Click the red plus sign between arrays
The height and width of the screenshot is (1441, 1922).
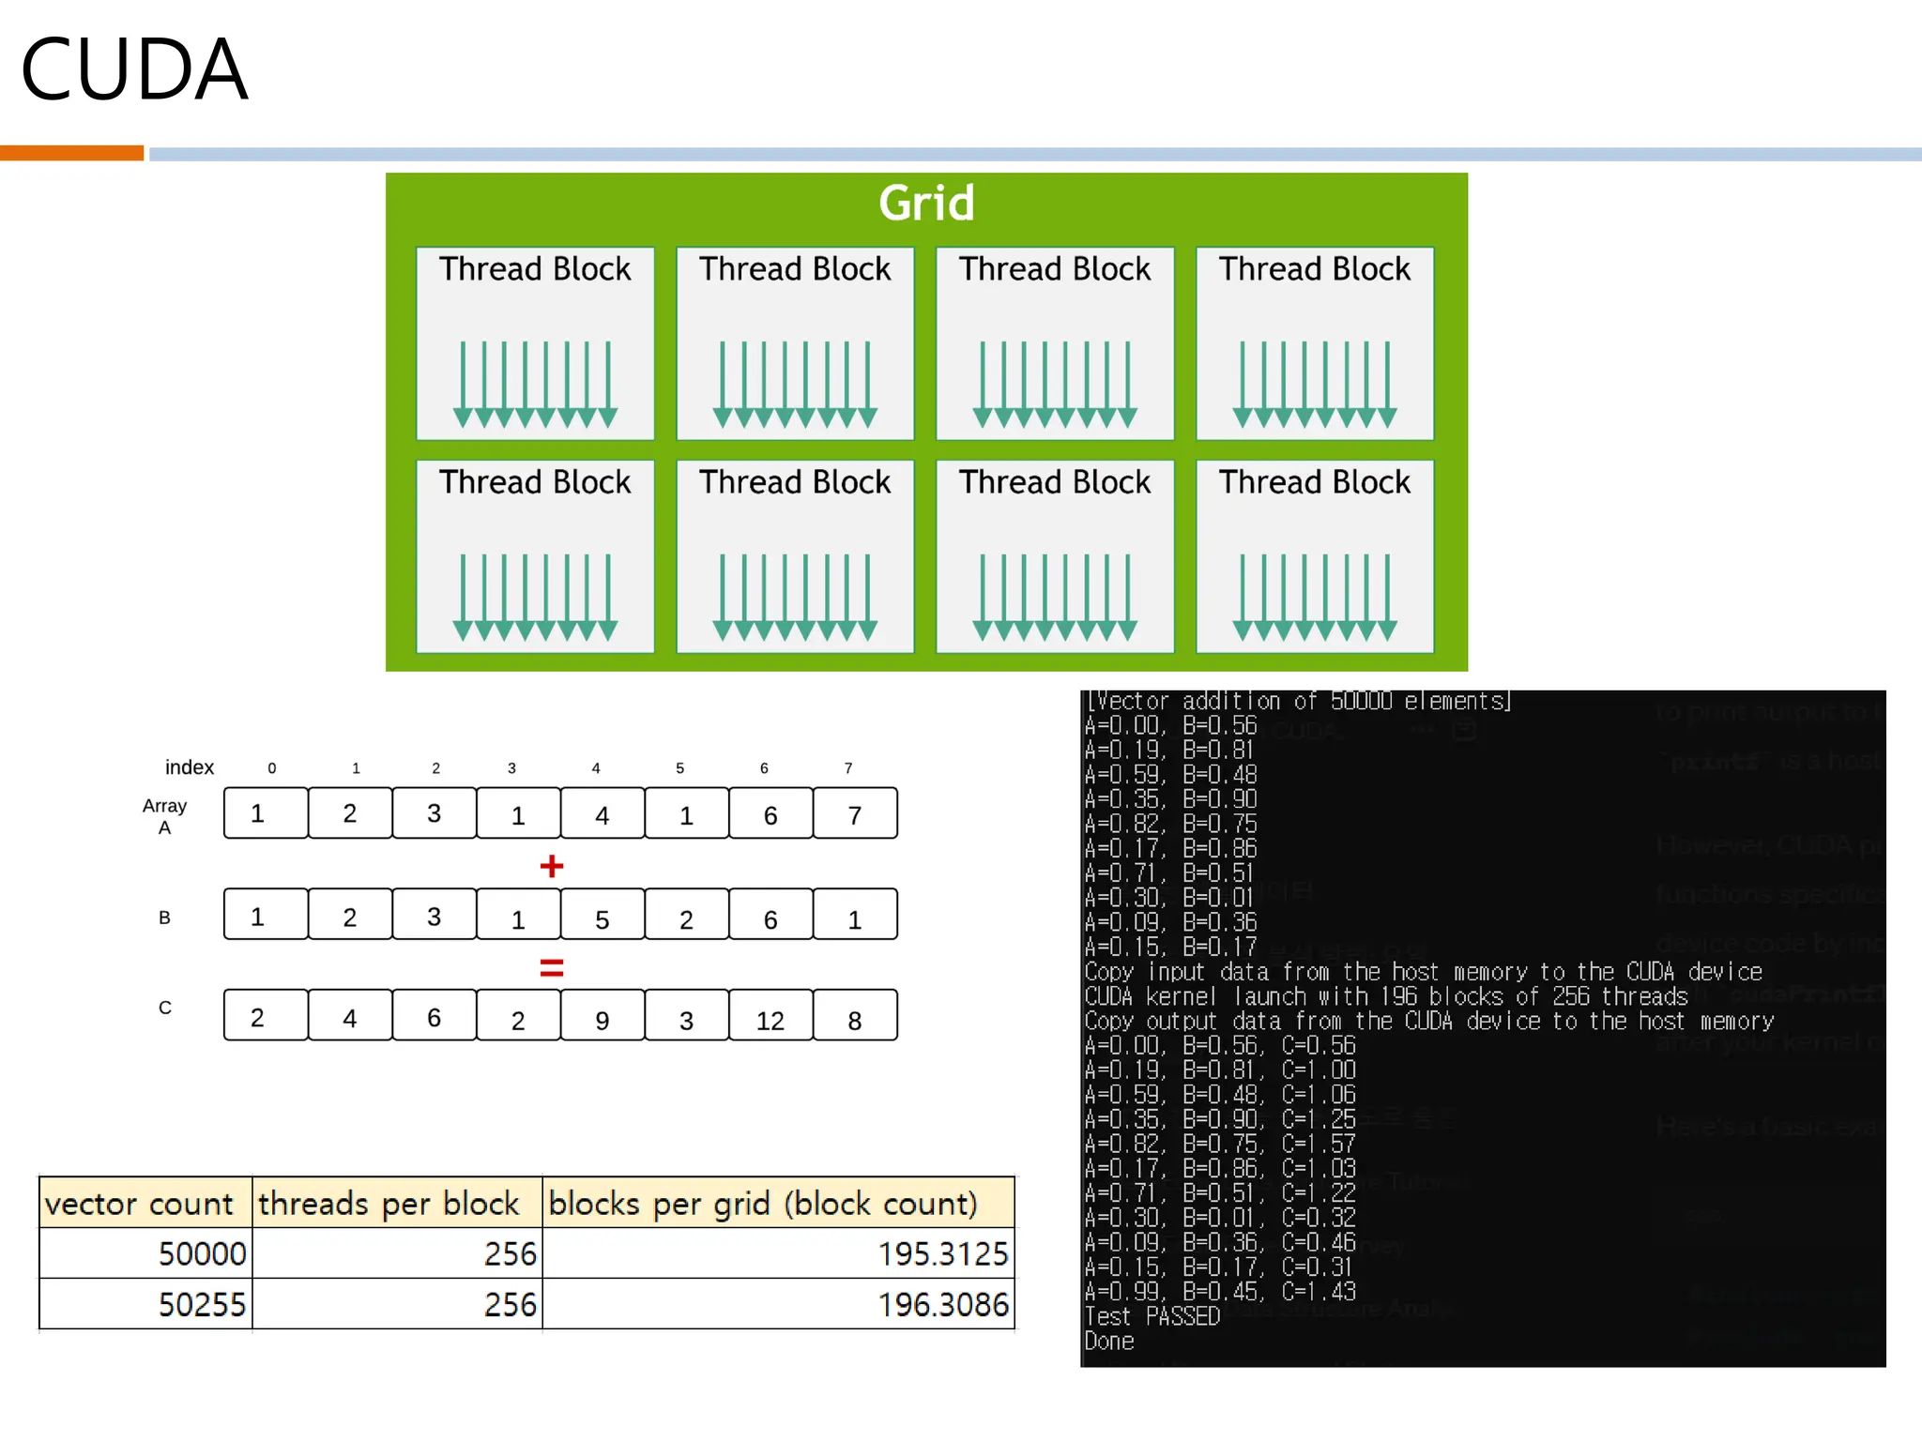point(552,866)
